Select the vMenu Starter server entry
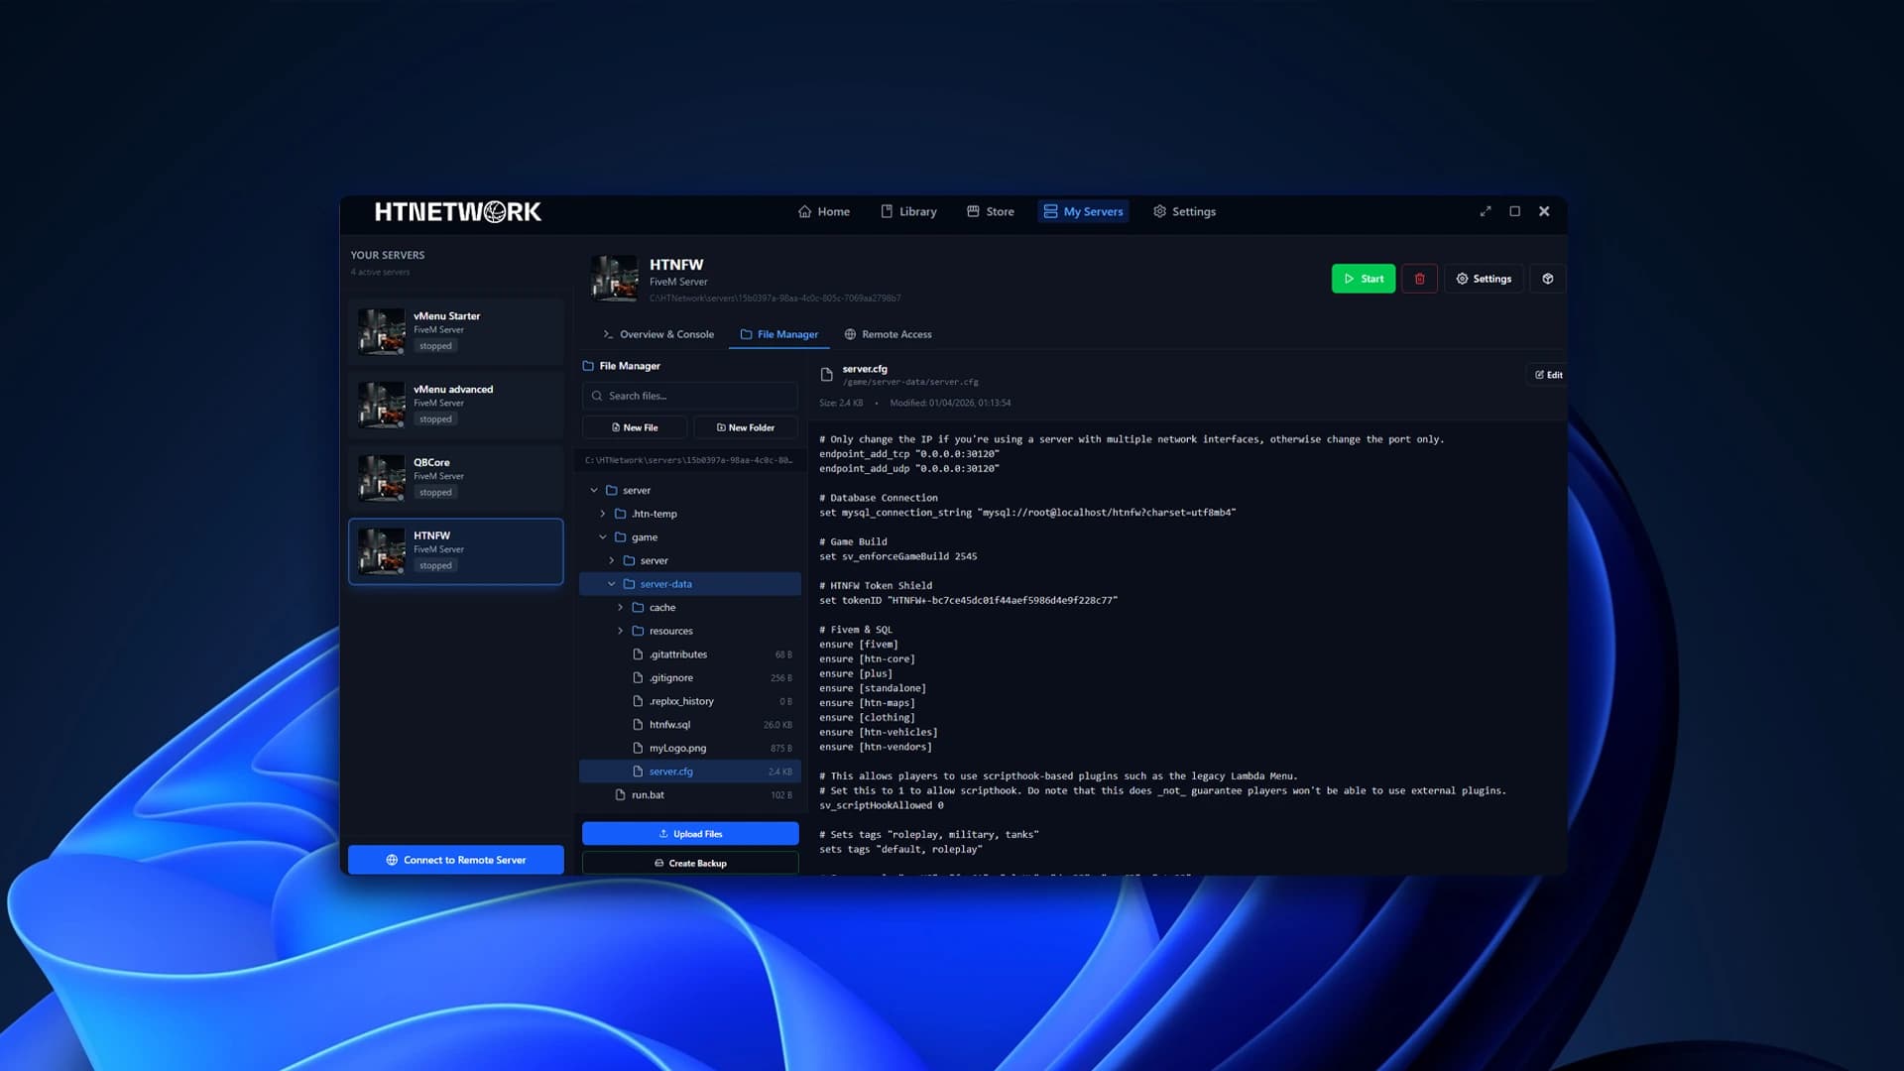Screen dimensions: 1904x1071 [x=455, y=330]
